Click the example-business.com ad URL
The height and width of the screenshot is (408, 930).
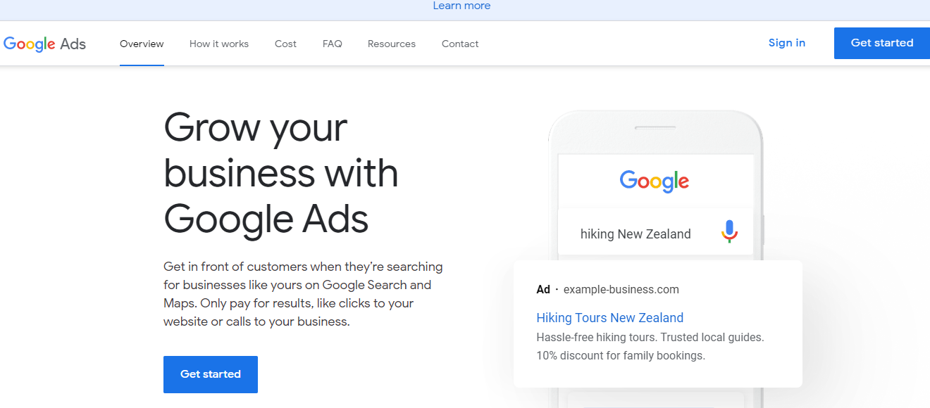tap(621, 289)
